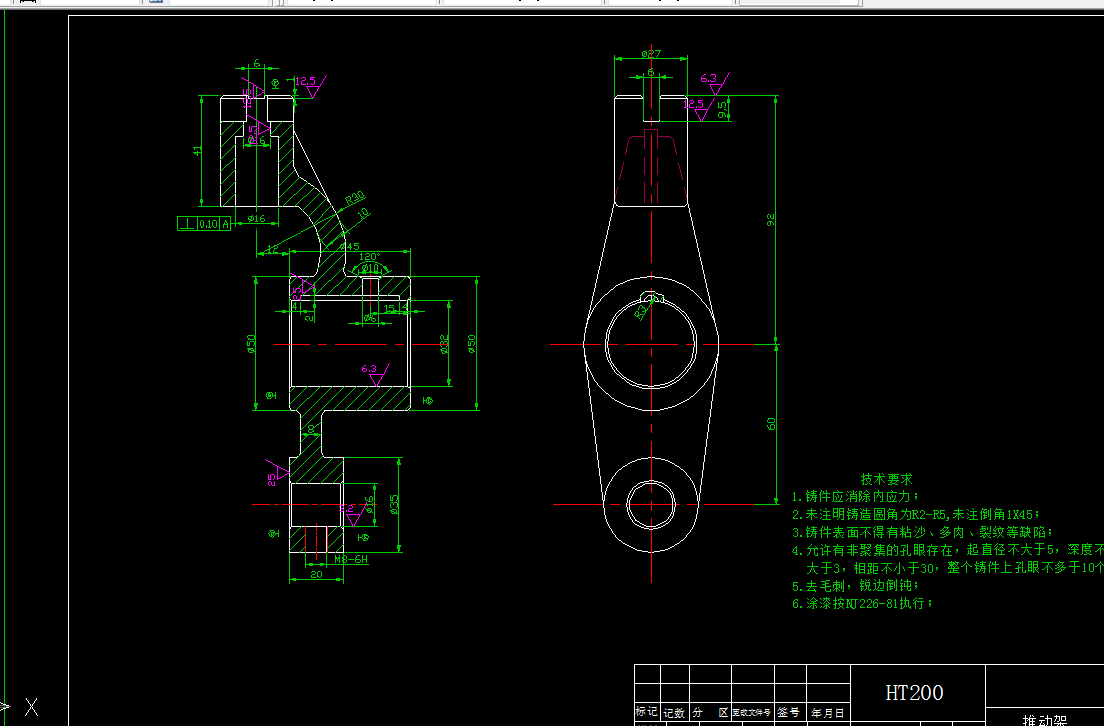This screenshot has width=1104, height=726.
Task: Click requirement line 6 涂漆按NJ226-81执行
Action: click(862, 603)
